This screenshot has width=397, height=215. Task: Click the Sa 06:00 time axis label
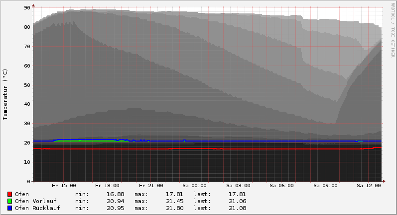[x=281, y=186]
